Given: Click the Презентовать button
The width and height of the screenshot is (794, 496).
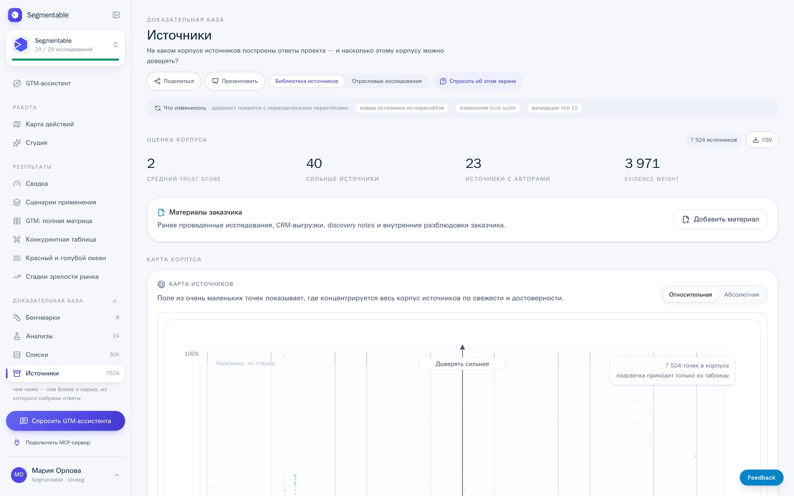Looking at the screenshot, I should (235, 81).
